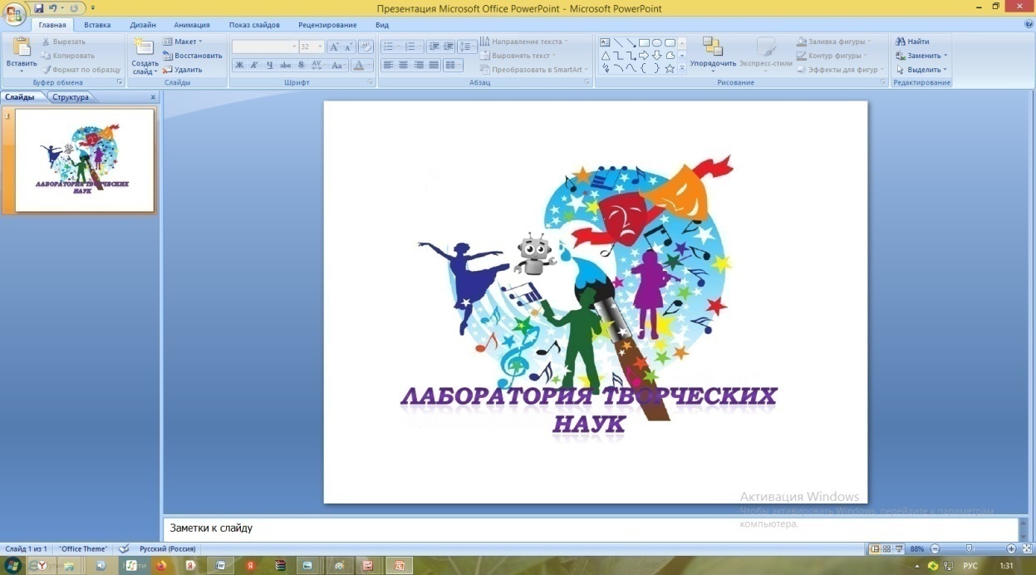Screen dimensions: 1036x575
Task: Switch to the Структура pane tab
Action: [x=70, y=97]
